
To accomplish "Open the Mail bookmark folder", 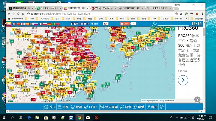I will pos(30,19).
